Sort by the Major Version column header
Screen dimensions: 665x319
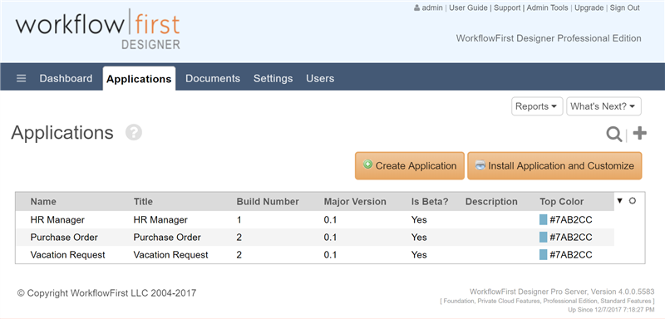pos(355,202)
